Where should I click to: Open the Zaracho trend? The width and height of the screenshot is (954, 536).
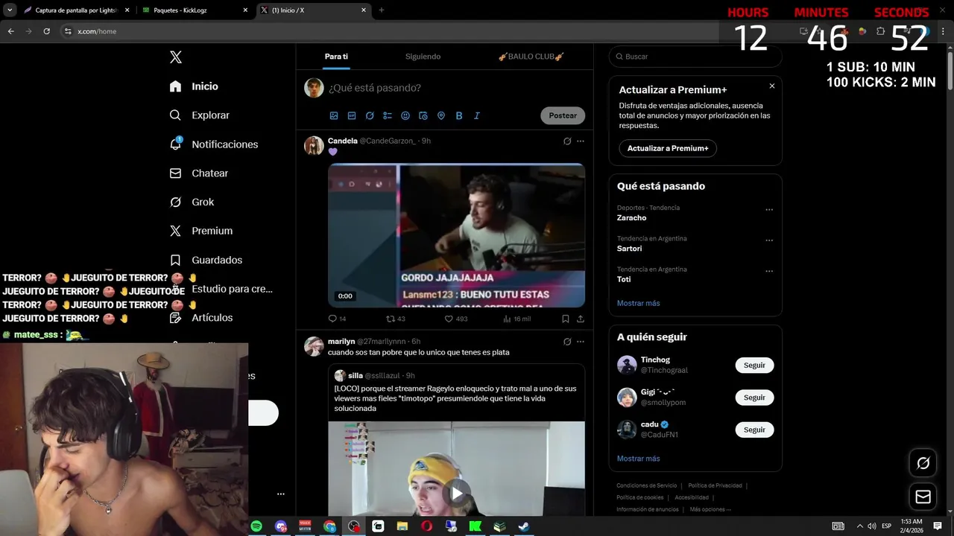(x=631, y=218)
